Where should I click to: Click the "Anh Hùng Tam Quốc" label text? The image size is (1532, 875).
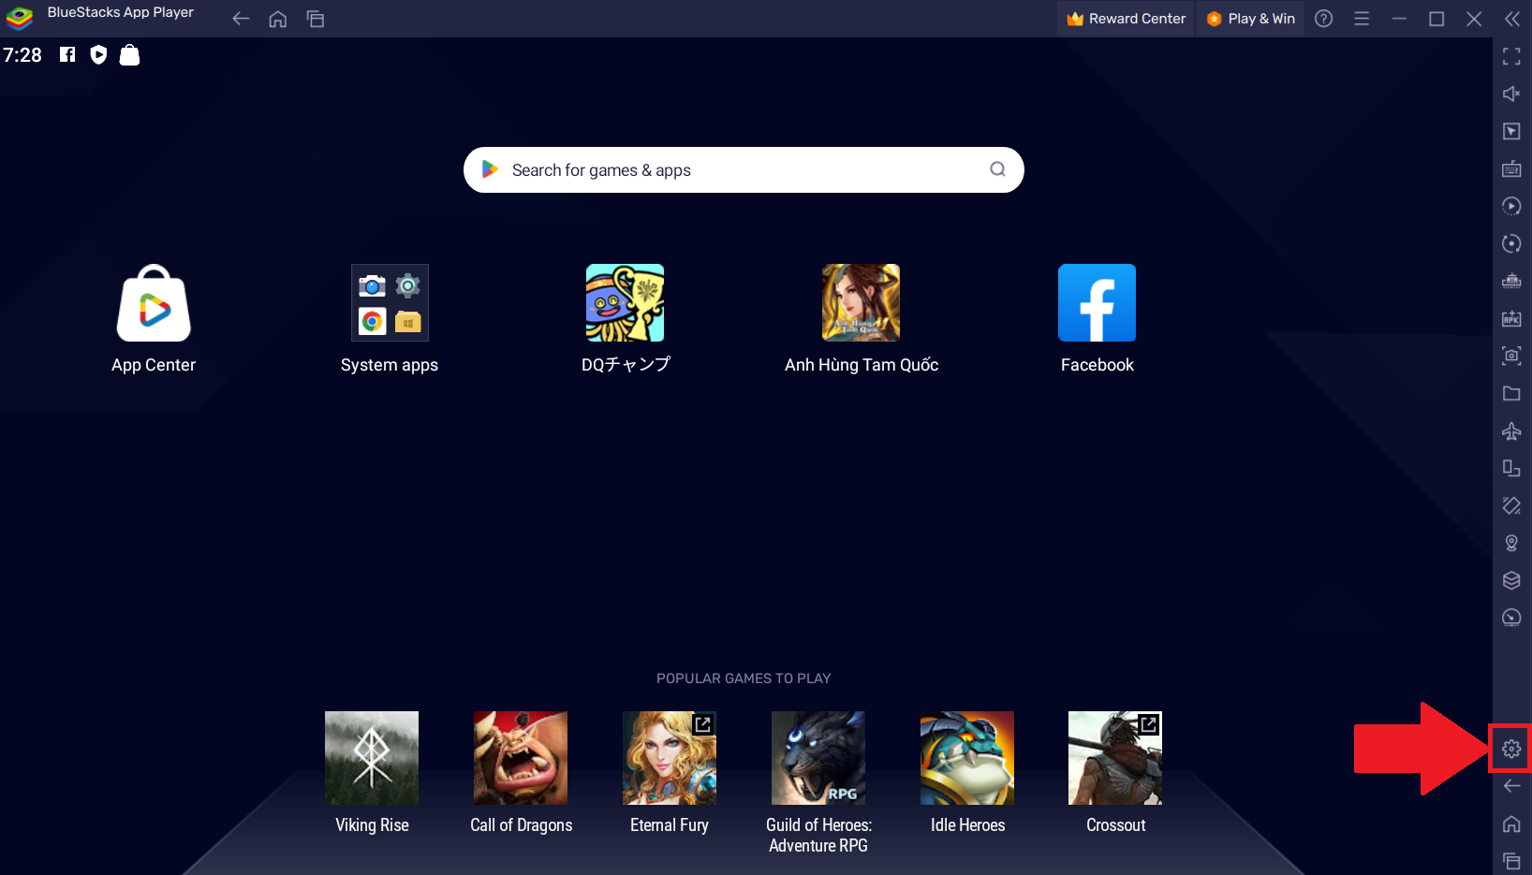point(862,365)
